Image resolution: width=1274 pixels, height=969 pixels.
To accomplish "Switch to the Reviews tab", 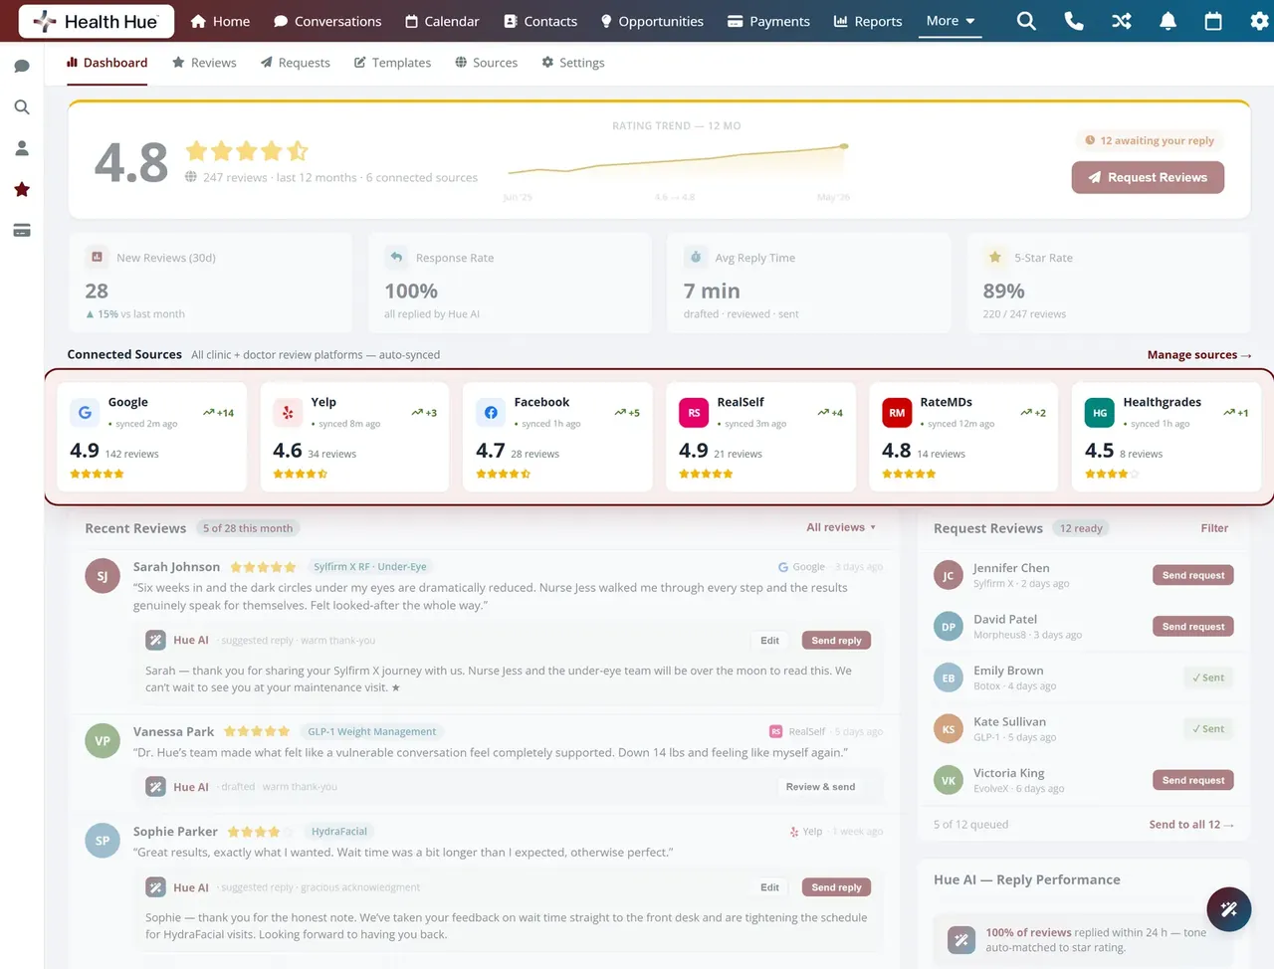I will [204, 63].
